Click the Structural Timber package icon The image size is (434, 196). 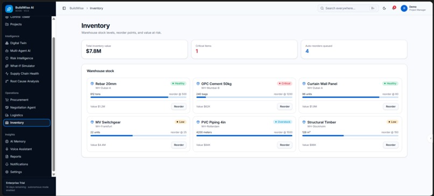[x=304, y=122]
